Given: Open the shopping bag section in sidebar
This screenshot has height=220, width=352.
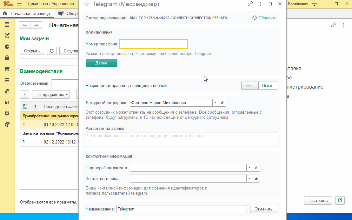Looking at the screenshot, I should coord(7,58).
